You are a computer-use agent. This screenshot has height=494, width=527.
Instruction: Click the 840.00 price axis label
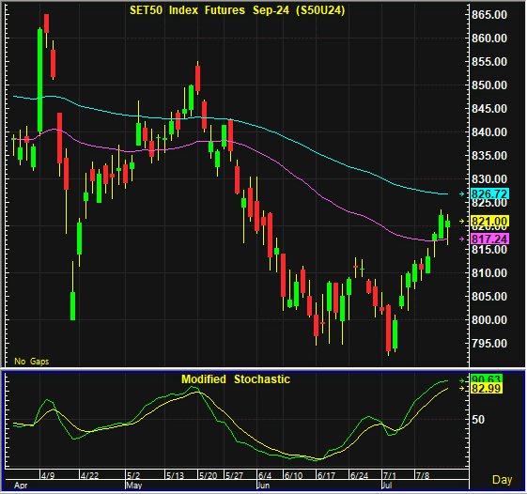click(489, 132)
